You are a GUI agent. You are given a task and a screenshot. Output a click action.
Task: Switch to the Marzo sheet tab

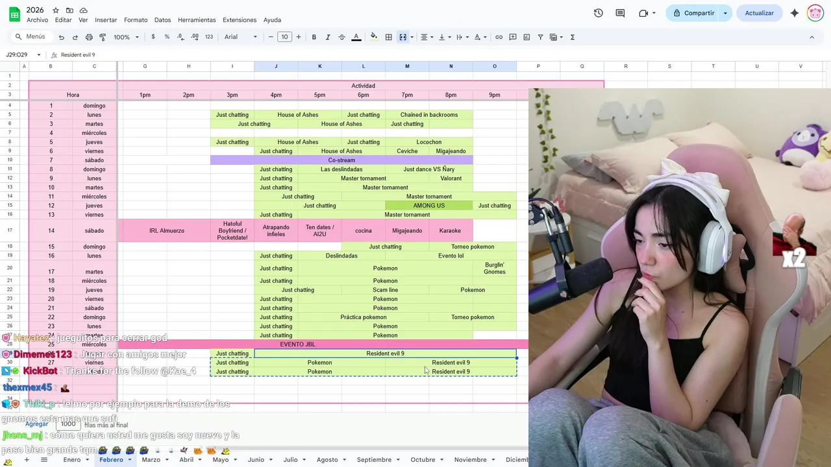(151, 460)
